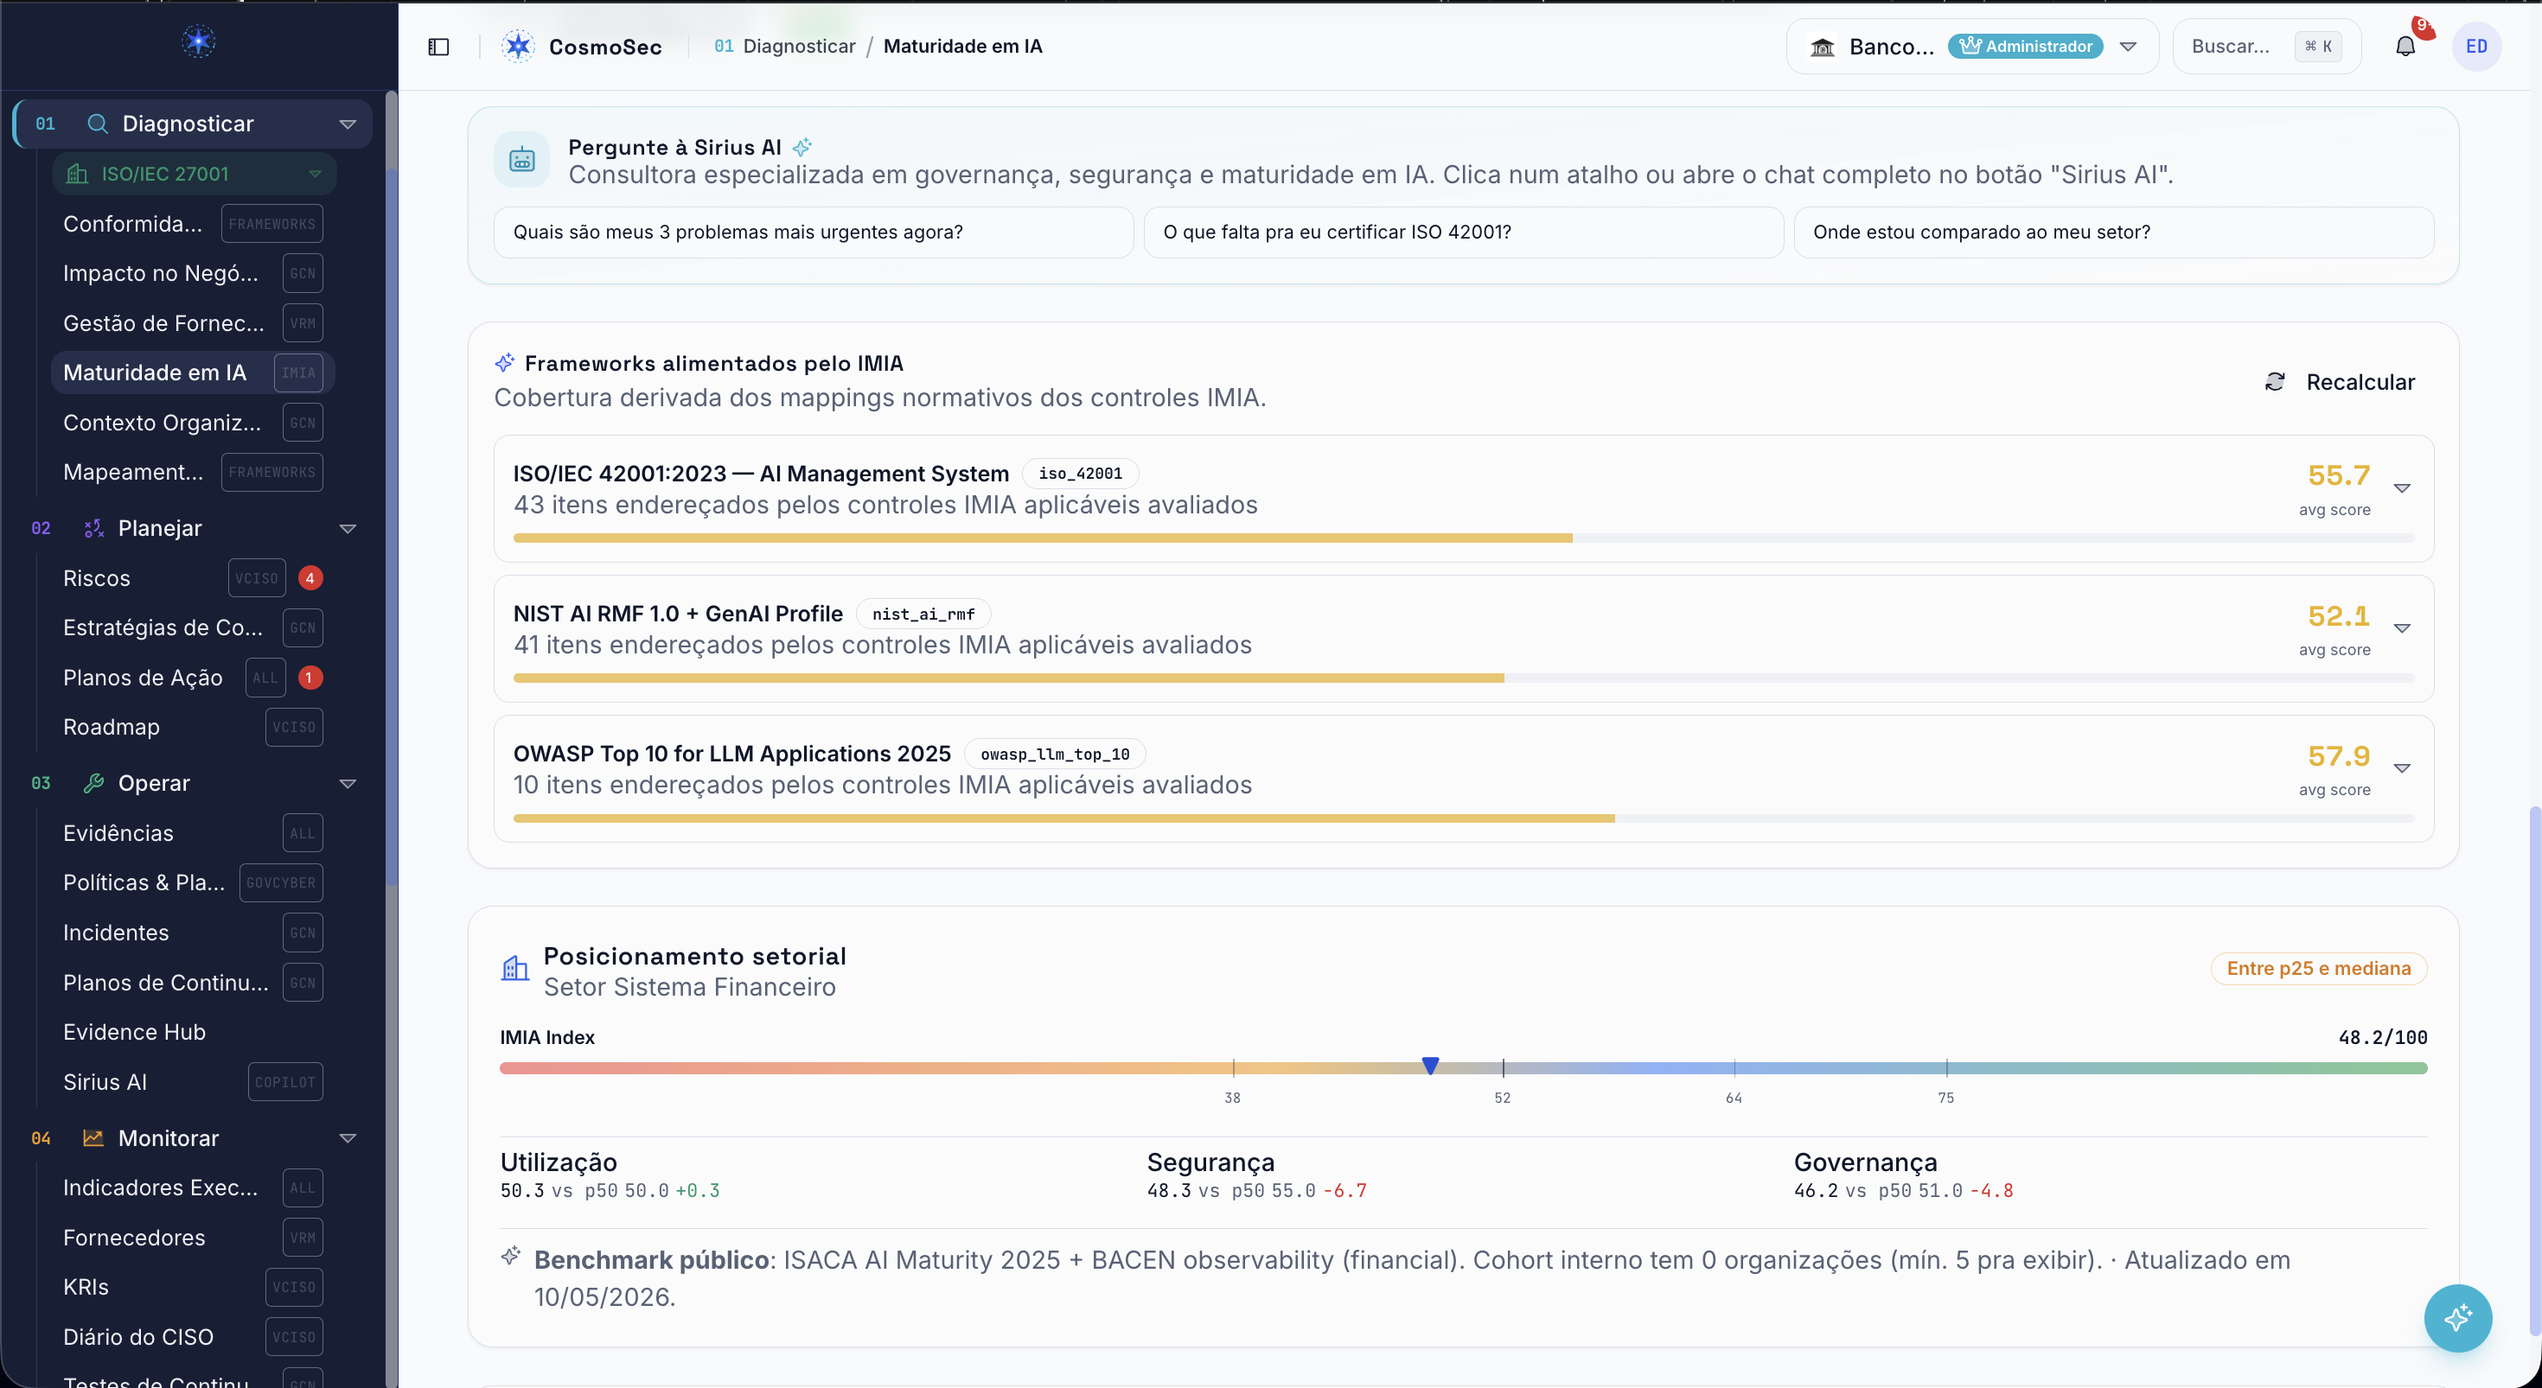Click the OWASP LLM Top 10 progress bar

tap(1464, 818)
